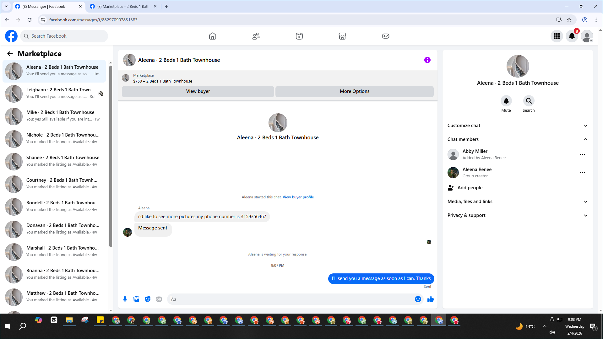Viewport: 603px width, 339px height.
Task: Open the sticker picker icon
Action: point(148,299)
